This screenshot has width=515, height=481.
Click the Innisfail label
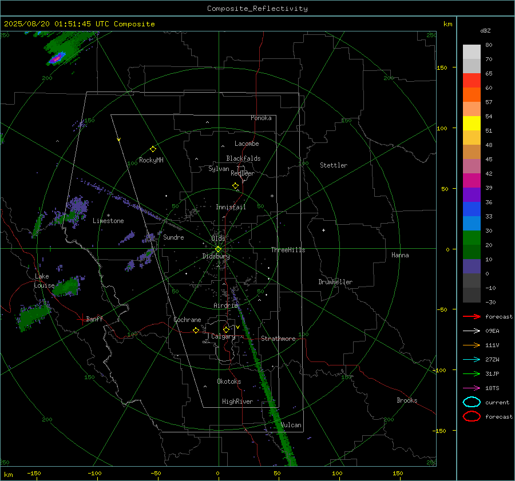tap(231, 207)
